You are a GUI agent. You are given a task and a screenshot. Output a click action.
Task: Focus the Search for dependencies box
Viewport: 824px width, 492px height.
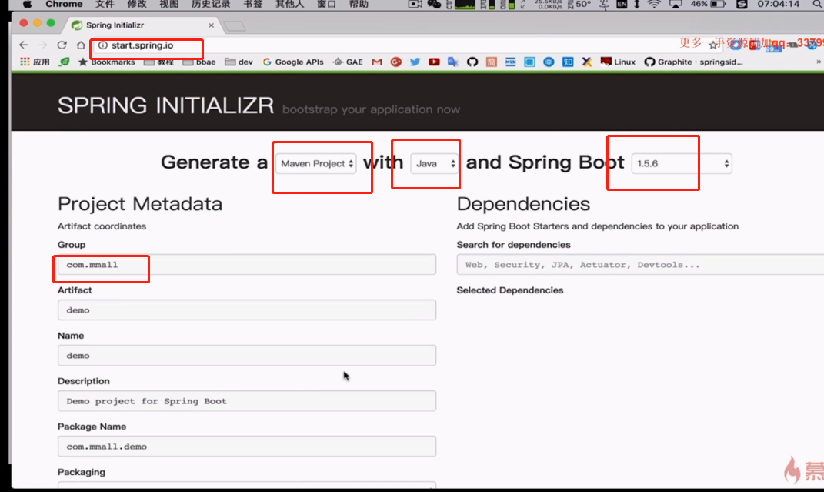pos(640,264)
